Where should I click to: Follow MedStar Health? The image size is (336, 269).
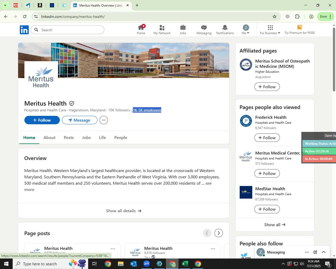(x=267, y=209)
